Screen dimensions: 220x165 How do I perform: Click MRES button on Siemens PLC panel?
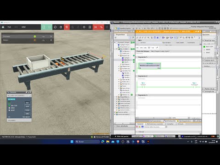27,114
